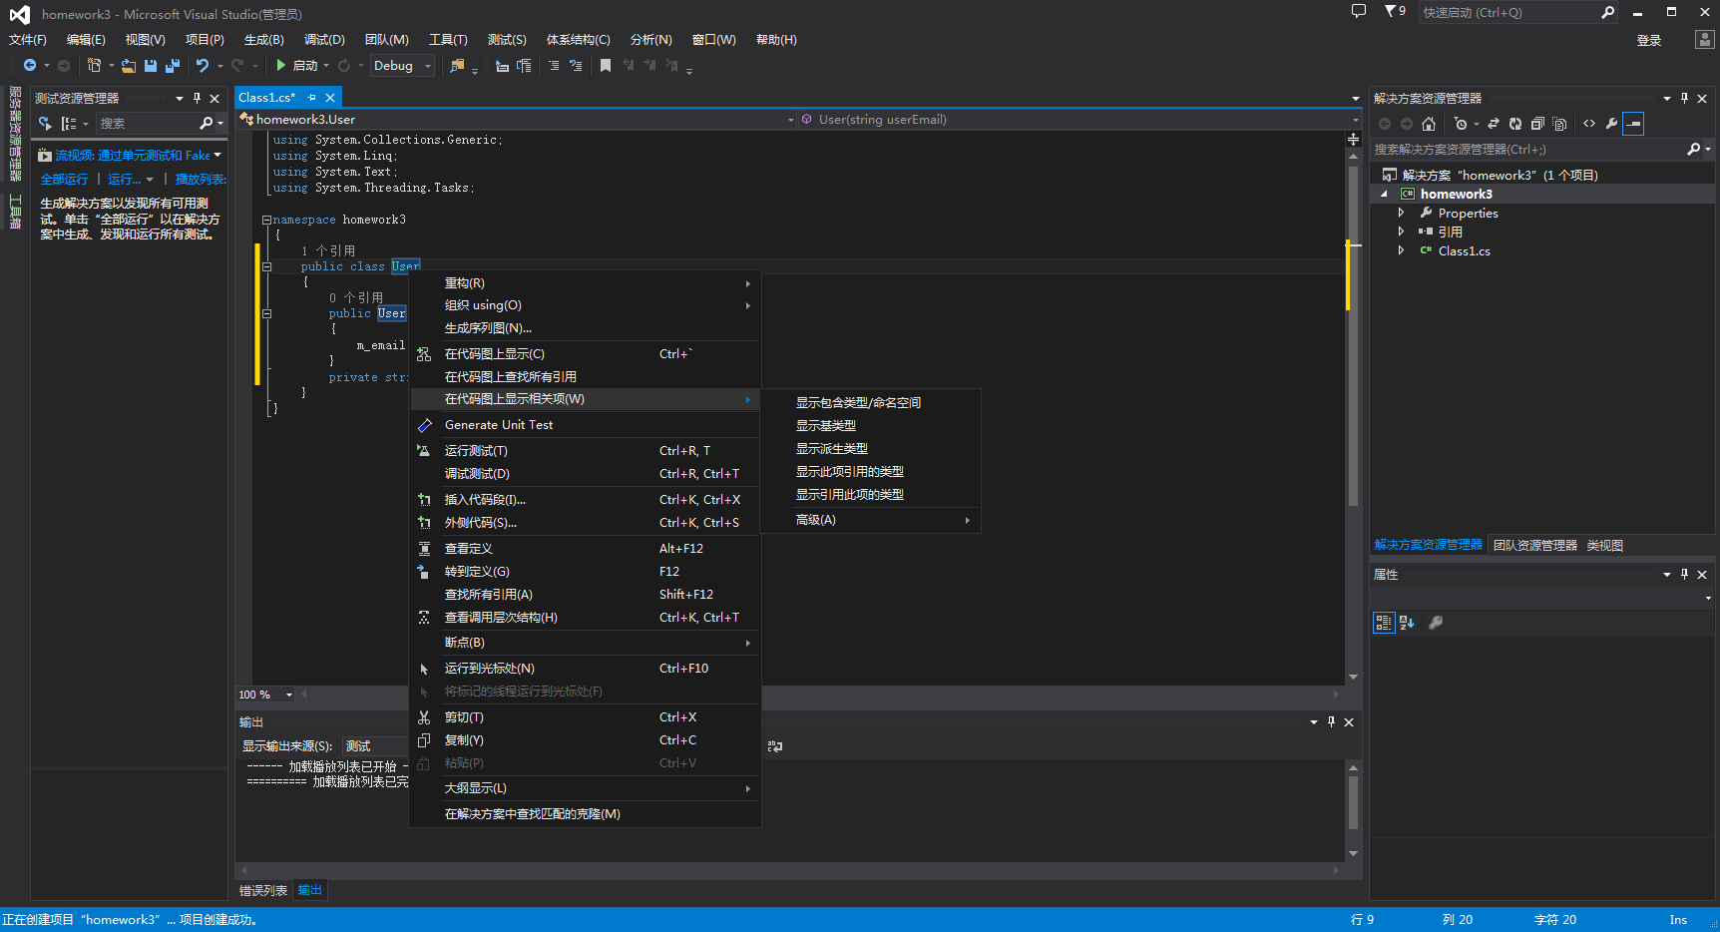
Task: Toggle auto-hide pin on Output panel
Action: pyautogui.click(x=1331, y=721)
